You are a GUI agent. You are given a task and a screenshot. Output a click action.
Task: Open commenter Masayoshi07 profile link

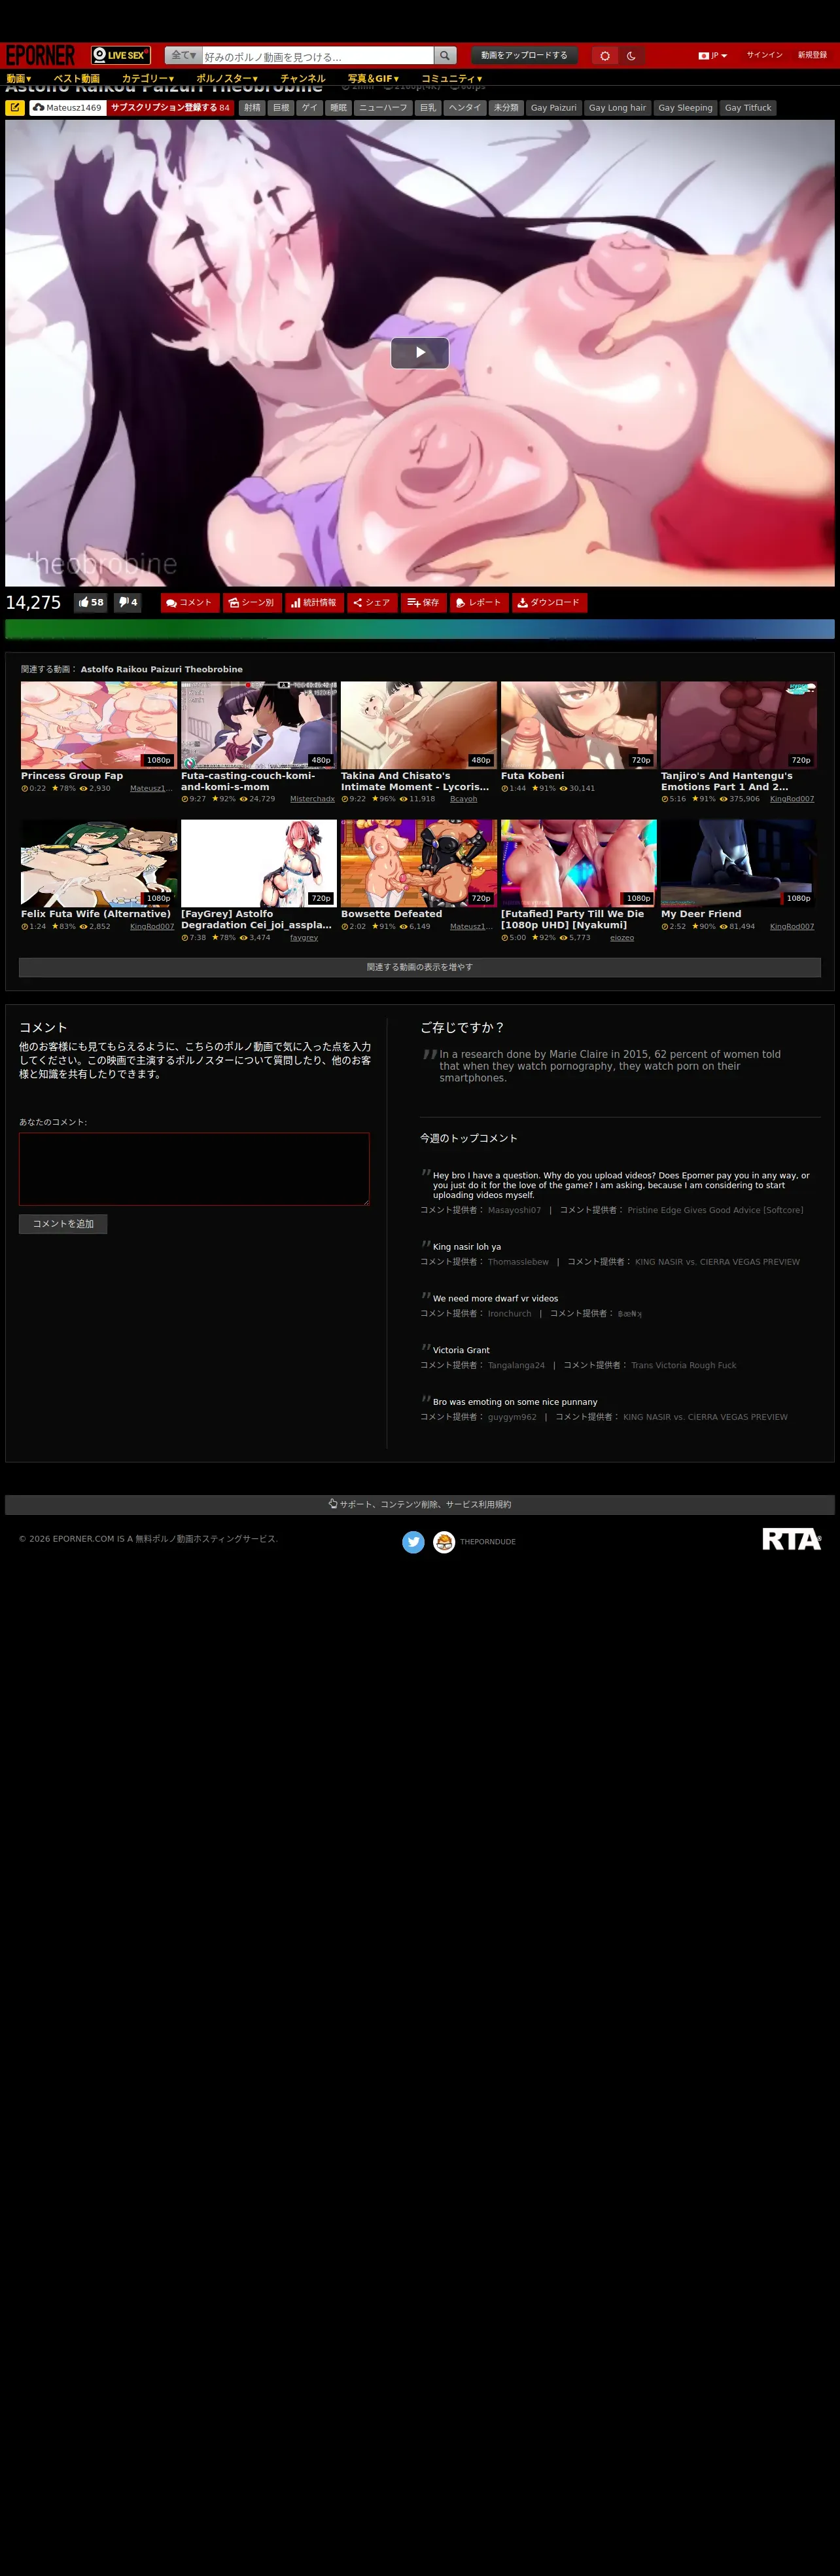[x=514, y=1210]
